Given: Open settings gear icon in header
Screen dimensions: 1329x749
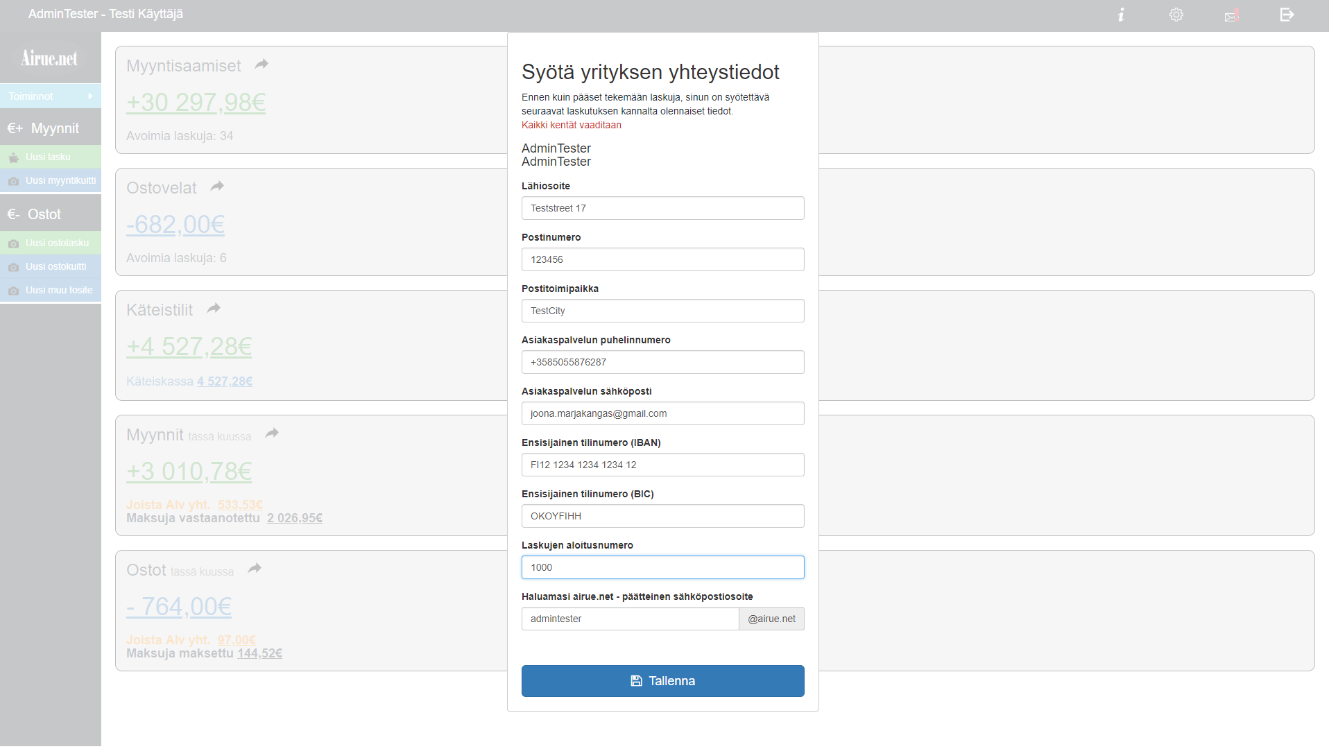Looking at the screenshot, I should point(1176,15).
